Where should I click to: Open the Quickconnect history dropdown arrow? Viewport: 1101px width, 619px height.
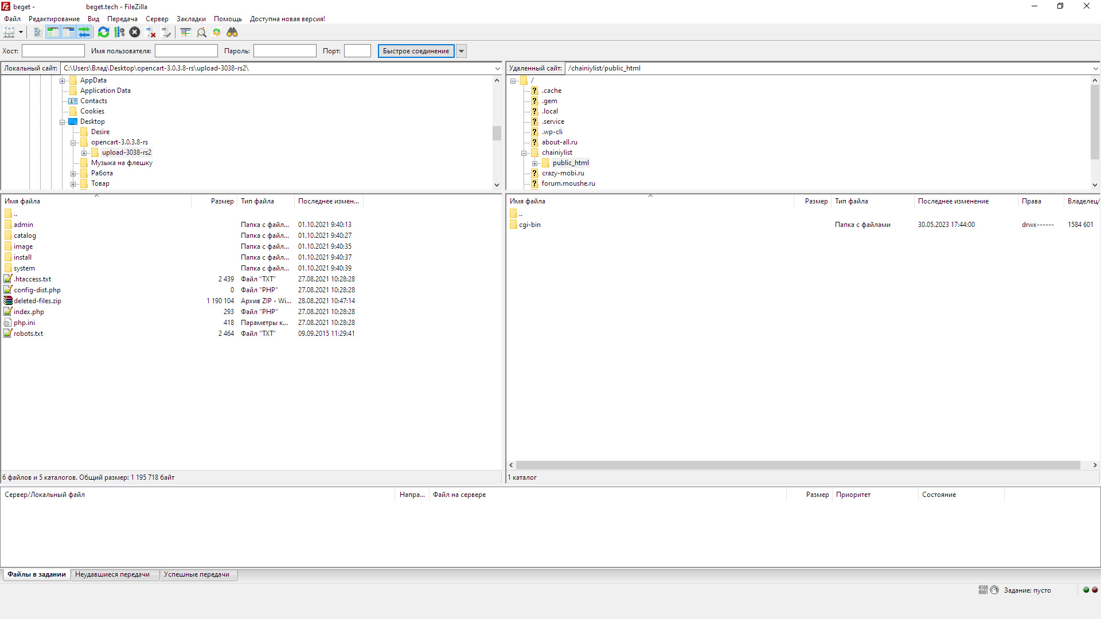461,51
